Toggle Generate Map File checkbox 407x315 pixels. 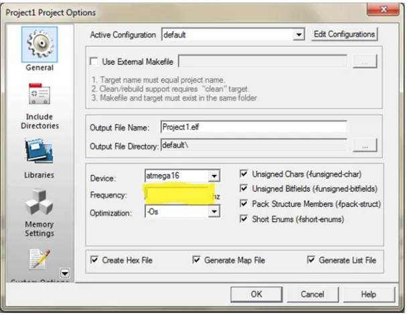[x=197, y=260]
